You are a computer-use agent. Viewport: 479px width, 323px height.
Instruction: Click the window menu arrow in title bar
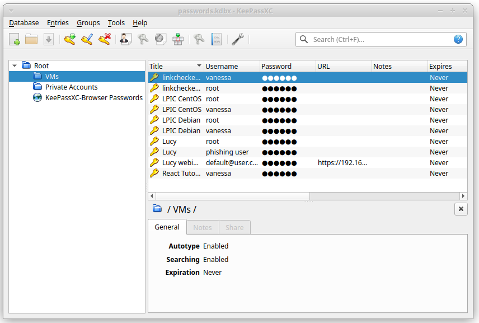tap(11, 11)
